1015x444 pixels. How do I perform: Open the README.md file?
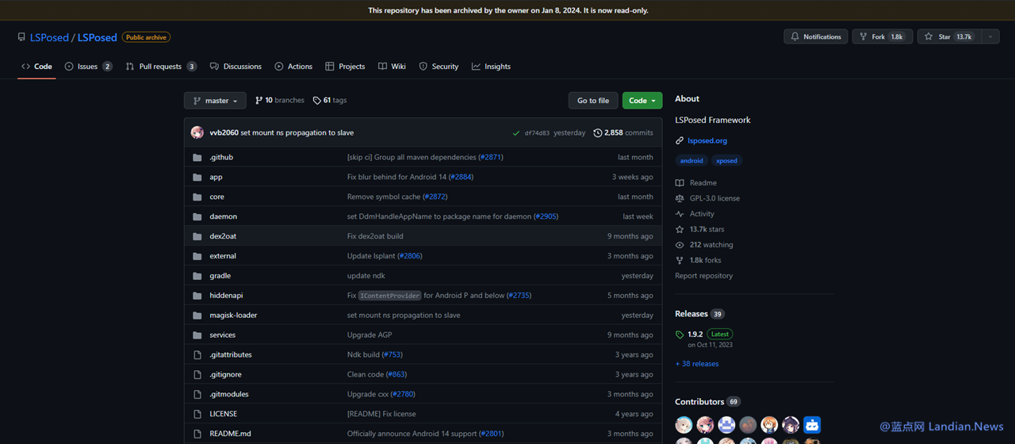230,434
